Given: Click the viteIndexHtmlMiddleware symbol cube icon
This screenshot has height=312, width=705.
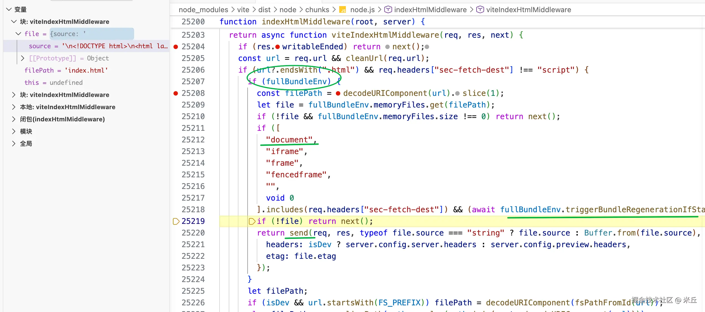Looking at the screenshot, I should click(x=480, y=10).
